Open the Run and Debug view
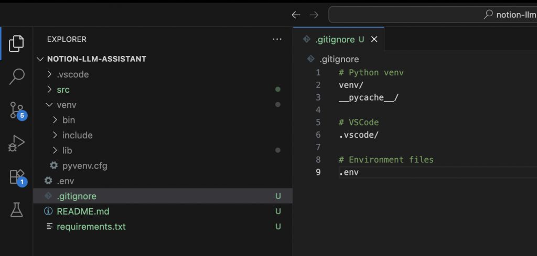The width and height of the screenshot is (537, 256). (17, 143)
